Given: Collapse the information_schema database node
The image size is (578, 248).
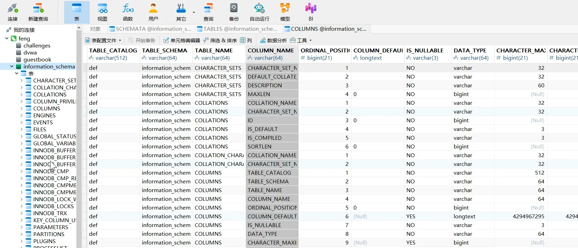Looking at the screenshot, I should (x=12, y=66).
